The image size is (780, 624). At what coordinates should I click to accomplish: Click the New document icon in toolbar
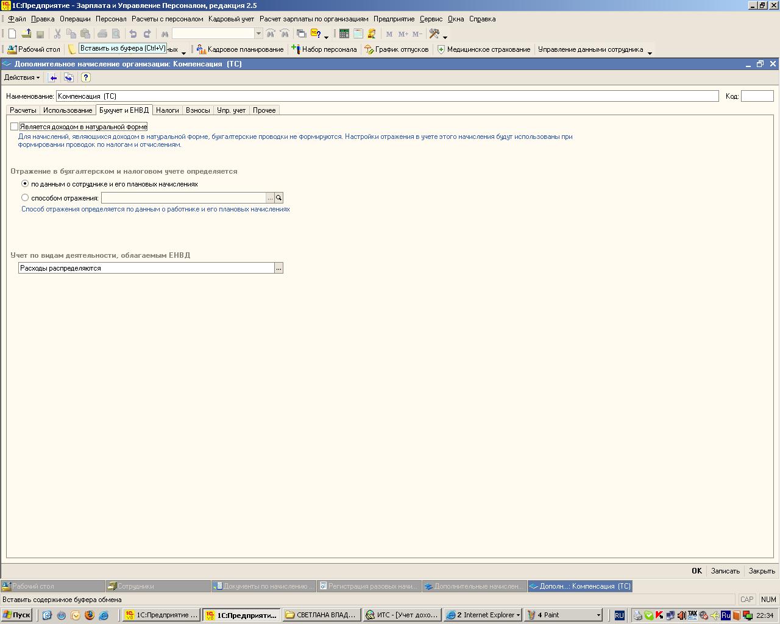tap(12, 34)
